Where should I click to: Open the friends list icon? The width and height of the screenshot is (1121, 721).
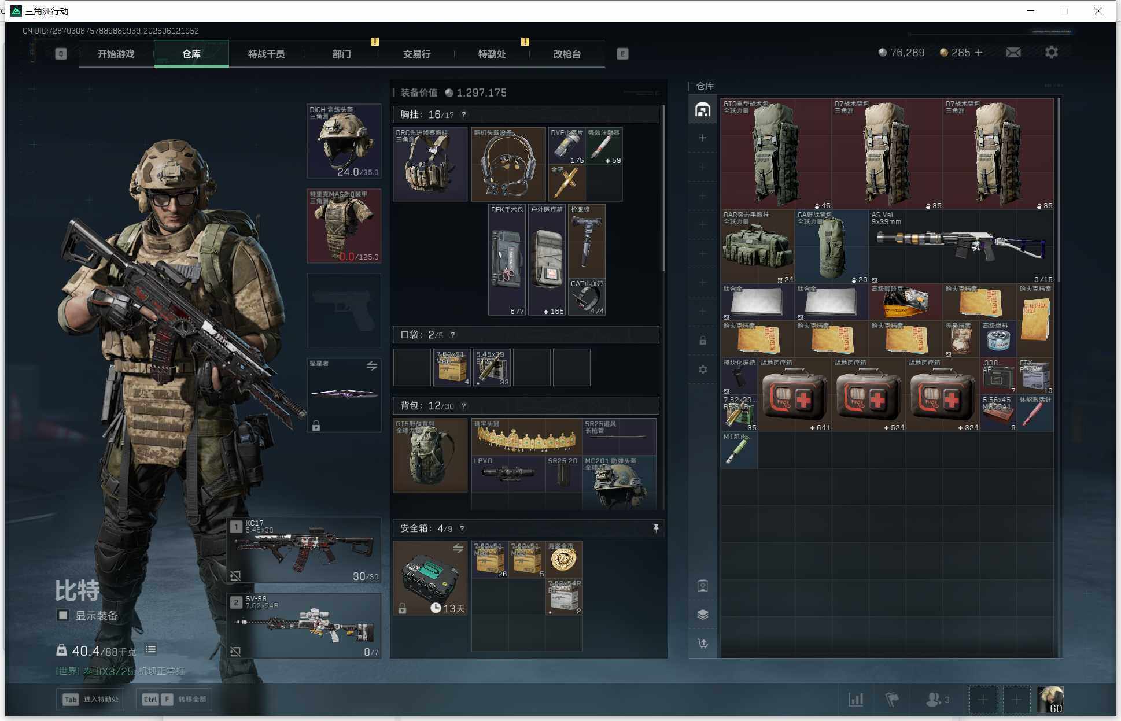click(x=938, y=700)
